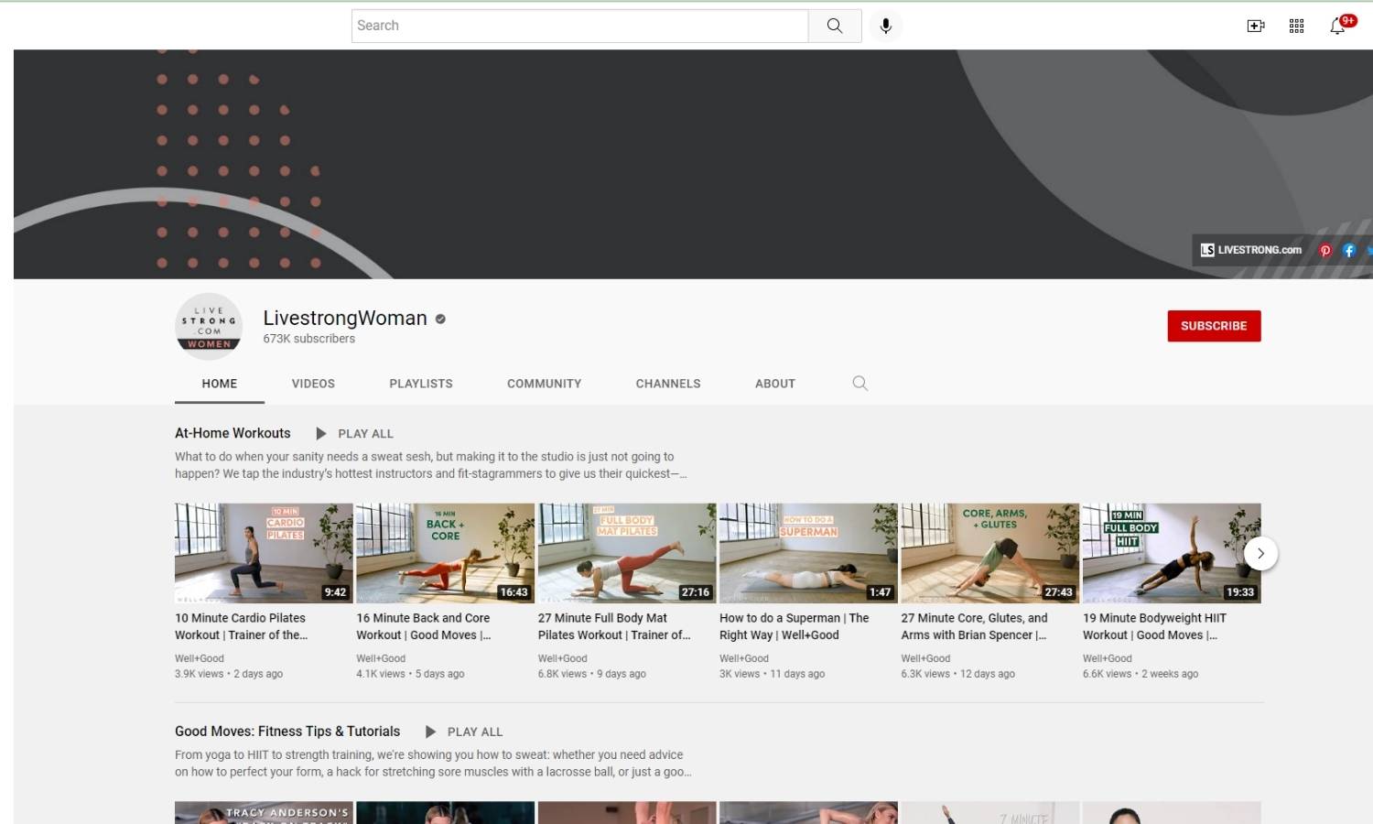Click title '10 Minute Cardio Pilates Workout'
Image resolution: width=1373 pixels, height=824 pixels.
pyautogui.click(x=242, y=626)
